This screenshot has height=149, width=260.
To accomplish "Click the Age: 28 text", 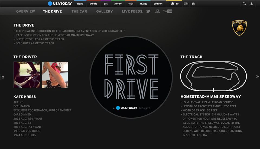I will (x=18, y=102).
